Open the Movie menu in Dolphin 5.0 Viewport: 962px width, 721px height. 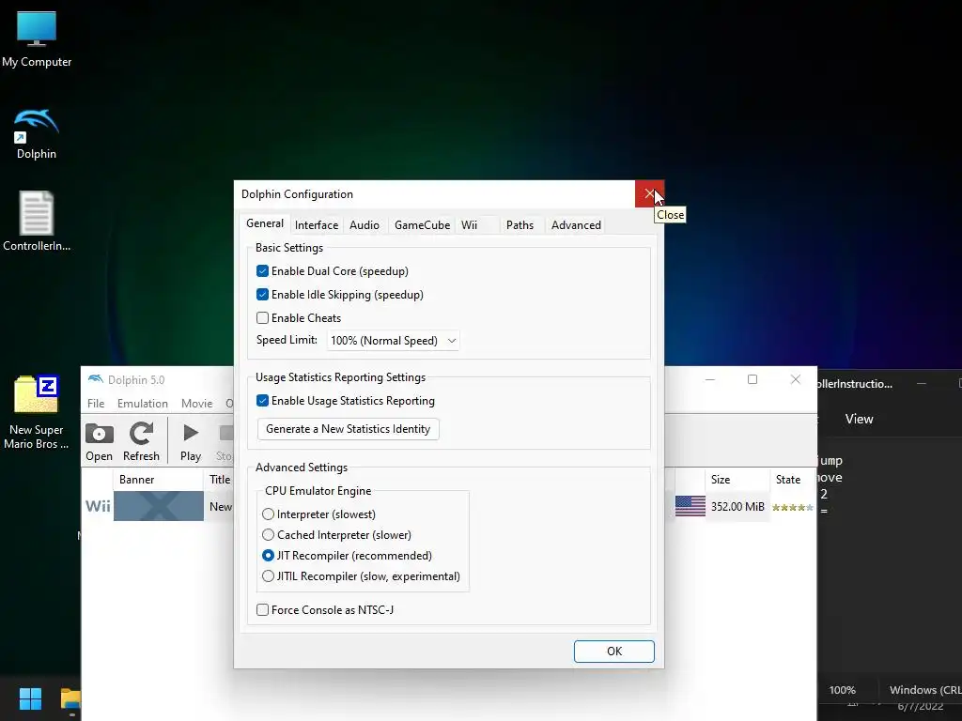pos(196,404)
